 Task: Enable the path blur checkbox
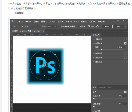point(125,57)
